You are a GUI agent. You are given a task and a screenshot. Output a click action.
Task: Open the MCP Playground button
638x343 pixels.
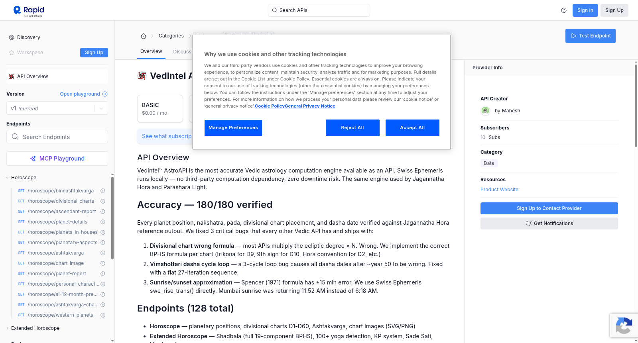pos(57,159)
